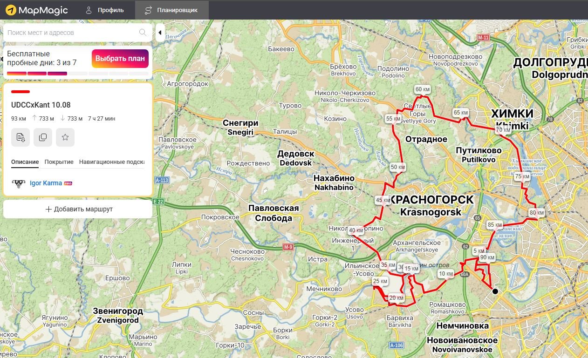The height and width of the screenshot is (358, 588).
Task: Click the free trial days progress bar
Action: click(x=78, y=74)
